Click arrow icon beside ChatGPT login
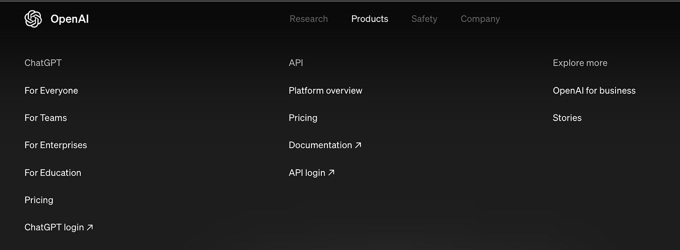This screenshot has width=680, height=250. pos(90,228)
